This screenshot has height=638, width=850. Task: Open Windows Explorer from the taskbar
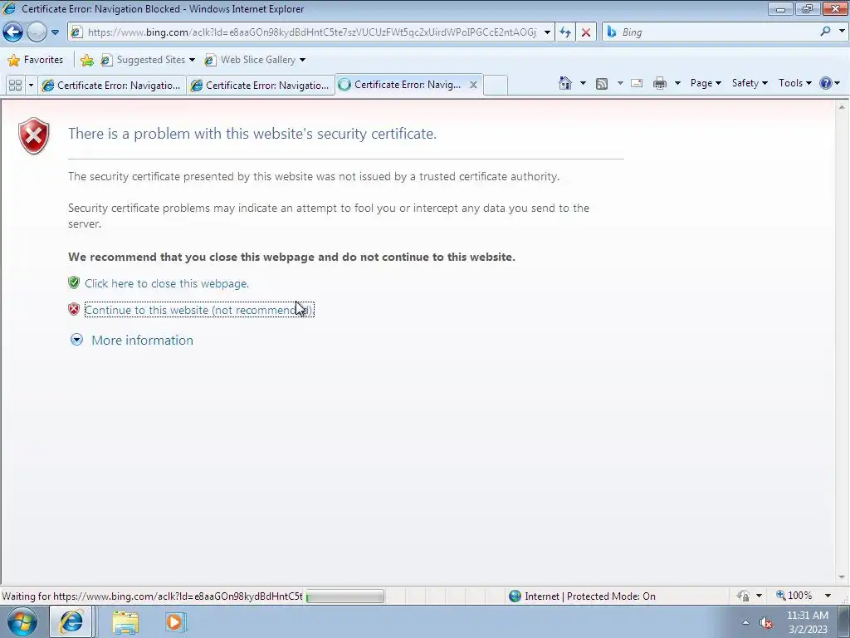(x=125, y=622)
